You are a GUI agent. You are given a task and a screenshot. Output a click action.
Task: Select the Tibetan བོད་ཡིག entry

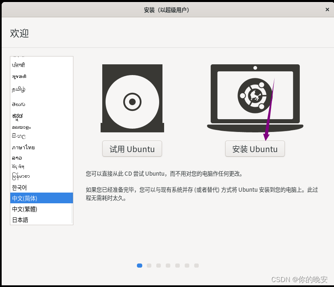pyautogui.click(x=42, y=167)
